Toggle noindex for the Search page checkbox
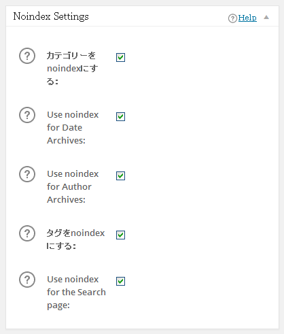 click(x=120, y=281)
